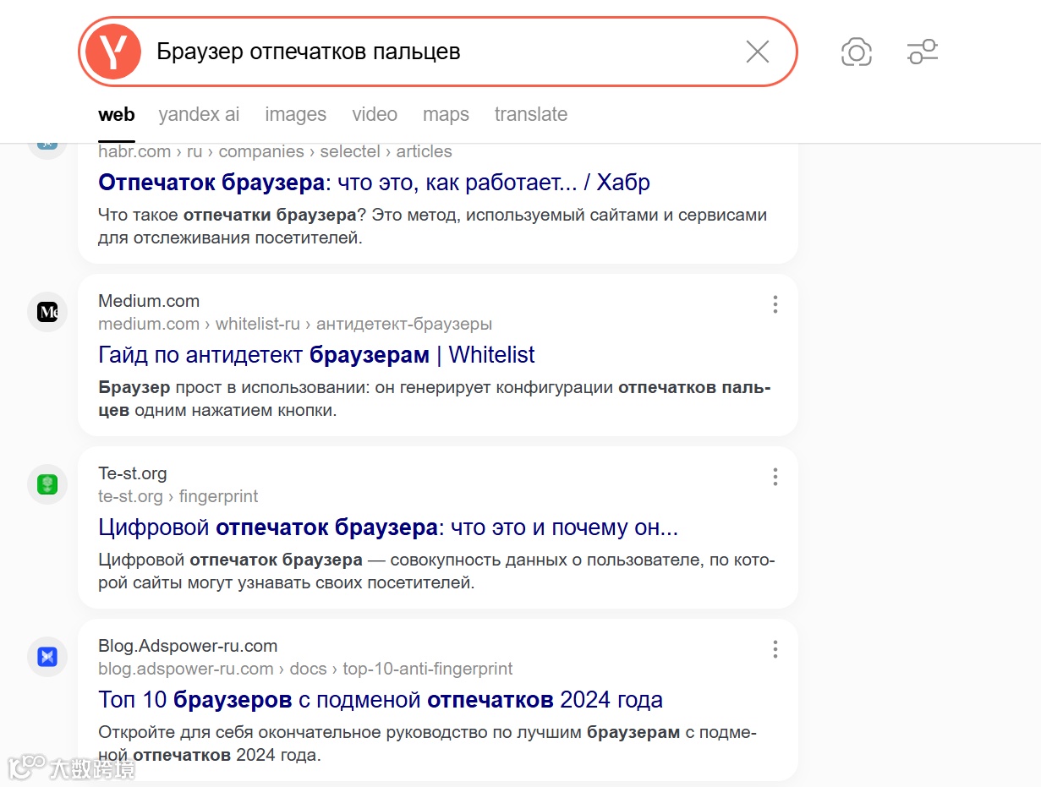Open the yandex ai tab
The image size is (1041, 787).
199,114
